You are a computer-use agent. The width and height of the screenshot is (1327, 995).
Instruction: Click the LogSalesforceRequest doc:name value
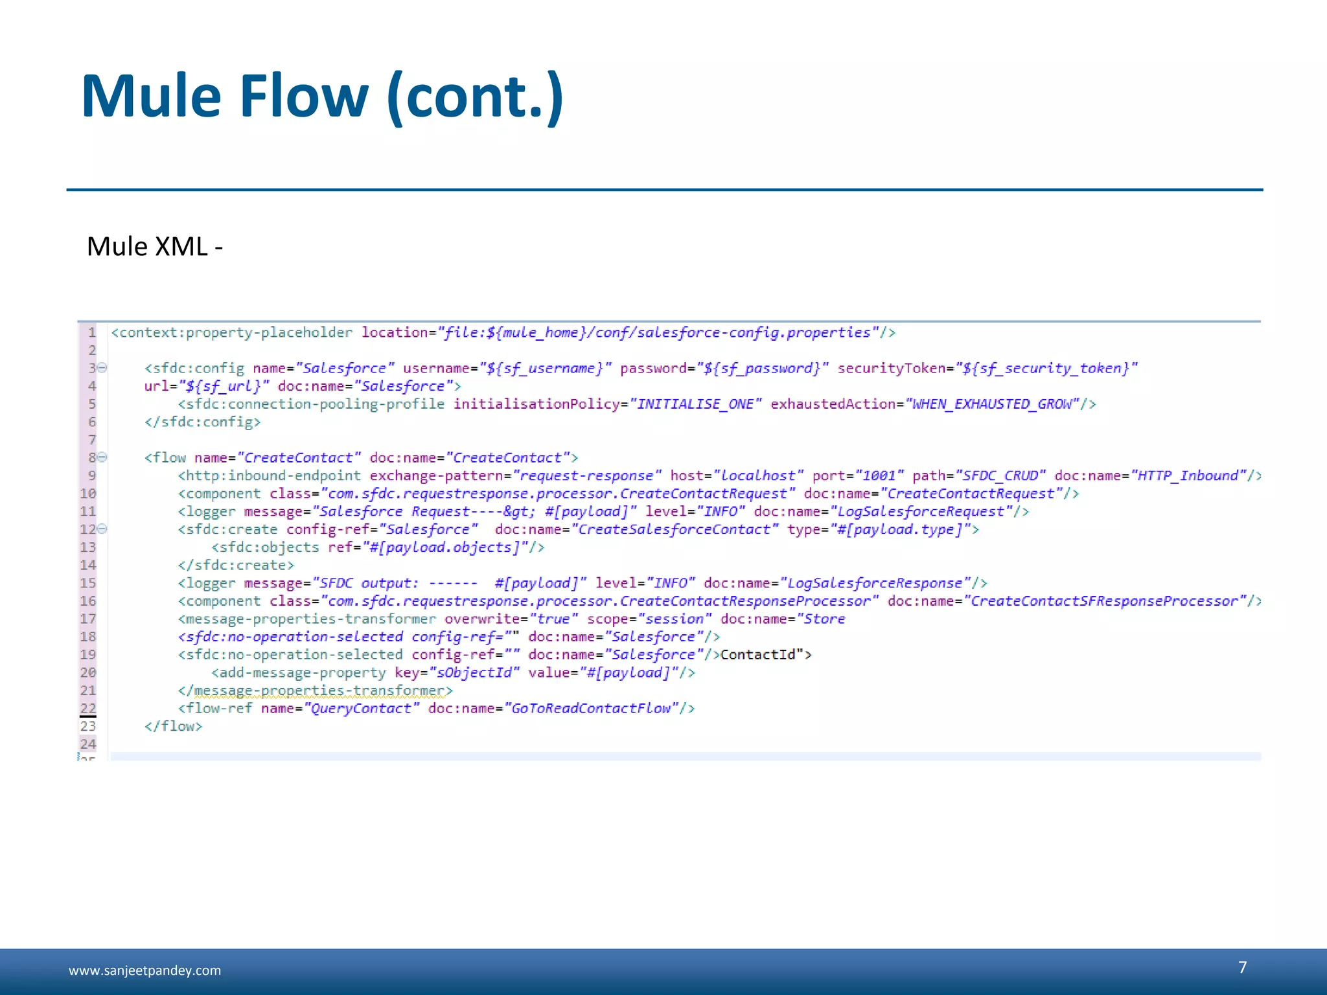[x=921, y=512]
